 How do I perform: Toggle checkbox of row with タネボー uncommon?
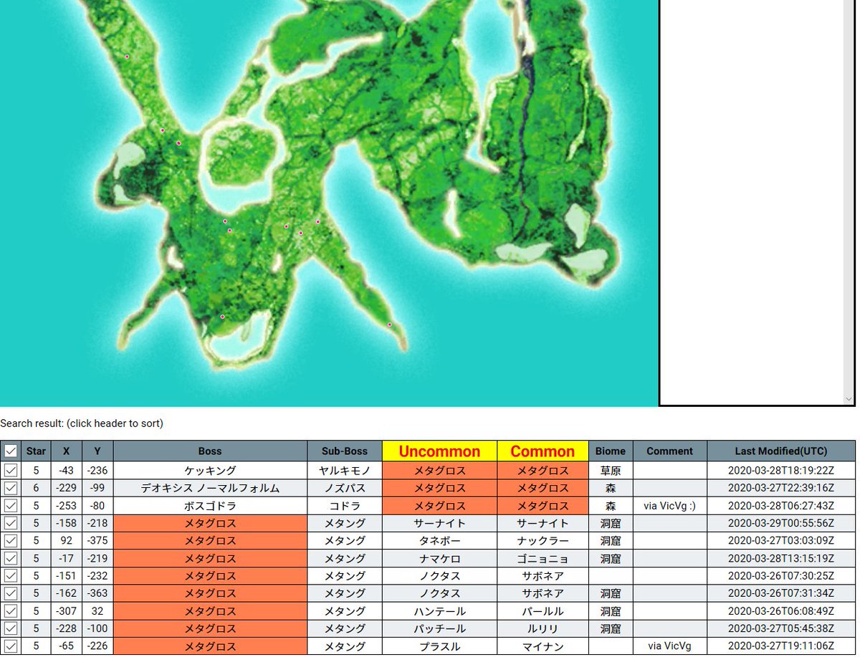tap(11, 541)
